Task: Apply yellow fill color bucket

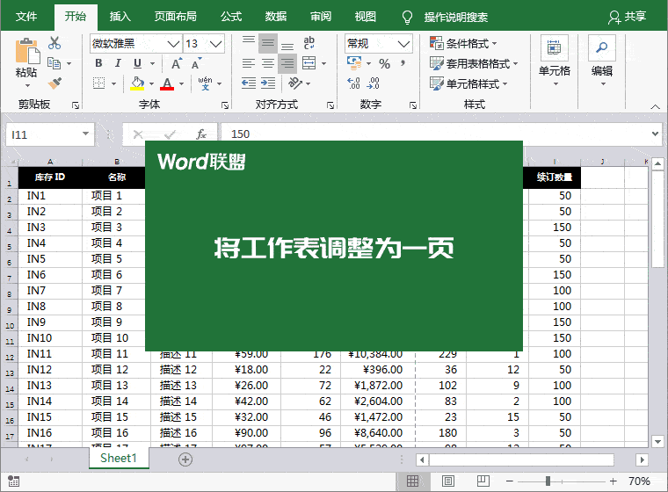Action: point(137,83)
